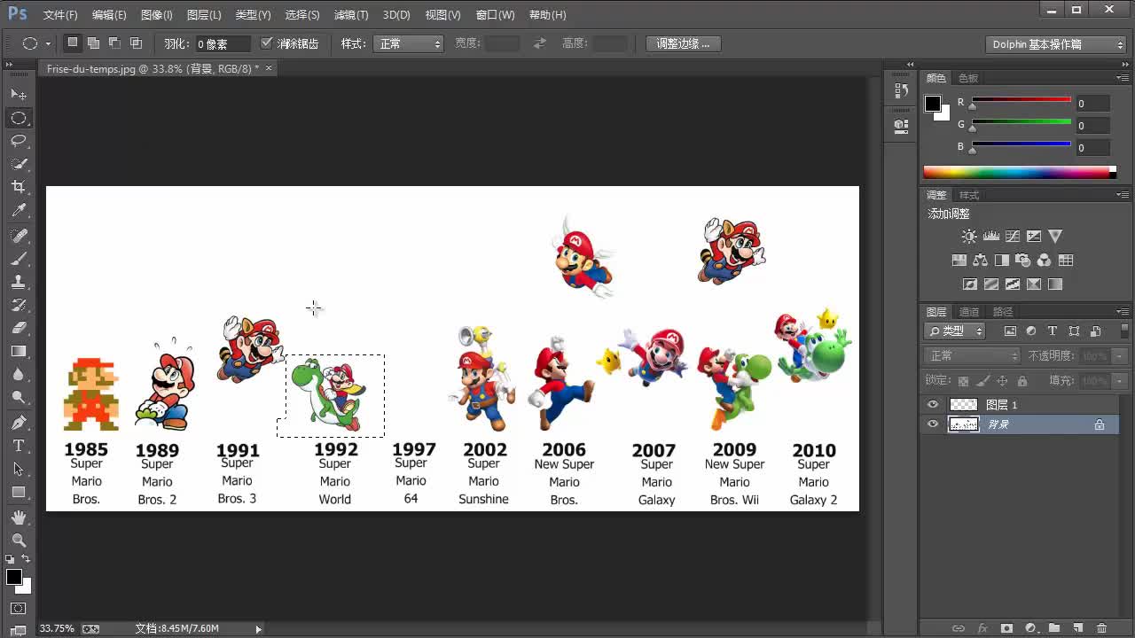This screenshot has width=1135, height=638.
Task: Select the Lasso tool in the toolbar
Action: [19, 141]
